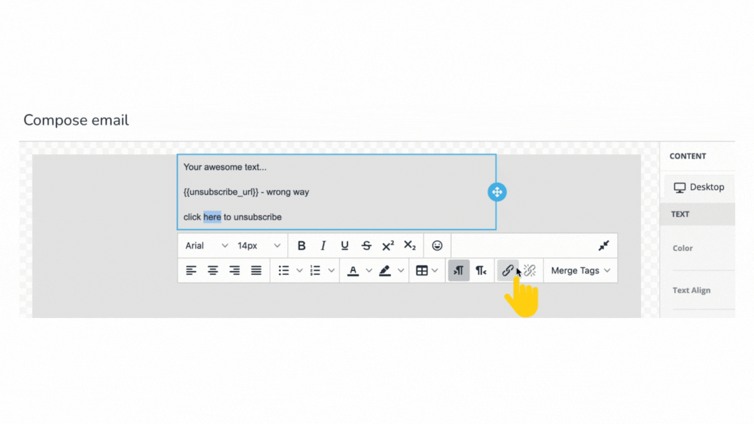The width and height of the screenshot is (754, 424).
Task: Open the emoji picker
Action: 437,246
